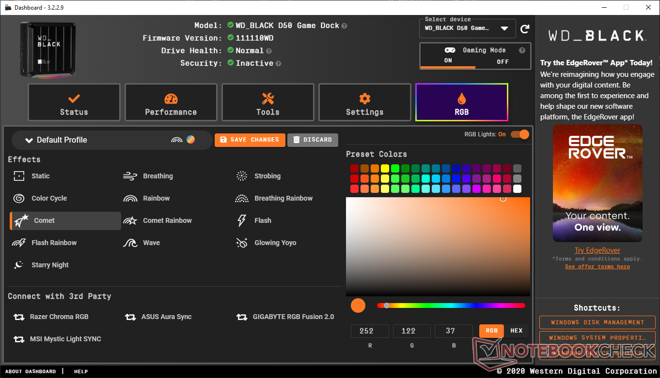This screenshot has width=660, height=378.
Task: Open Drive Health help icon
Action: point(268,51)
